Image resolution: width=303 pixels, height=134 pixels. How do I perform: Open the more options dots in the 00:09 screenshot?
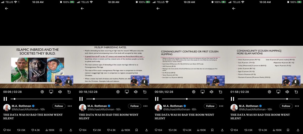70,106
